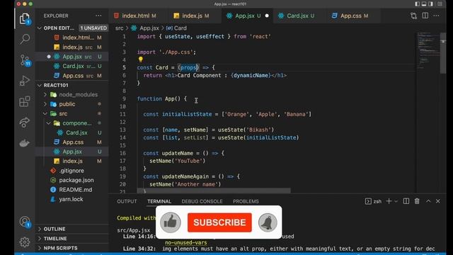The height and width of the screenshot is (255, 453).
Task: Toggle secondary sidebar layout icon in title bar
Action: 430,4
